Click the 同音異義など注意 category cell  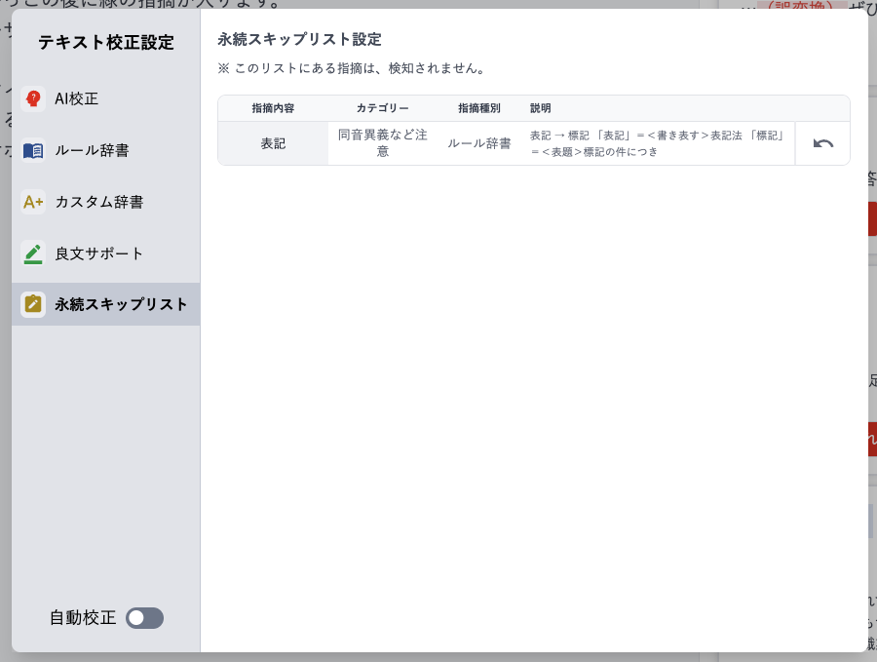[x=382, y=143]
